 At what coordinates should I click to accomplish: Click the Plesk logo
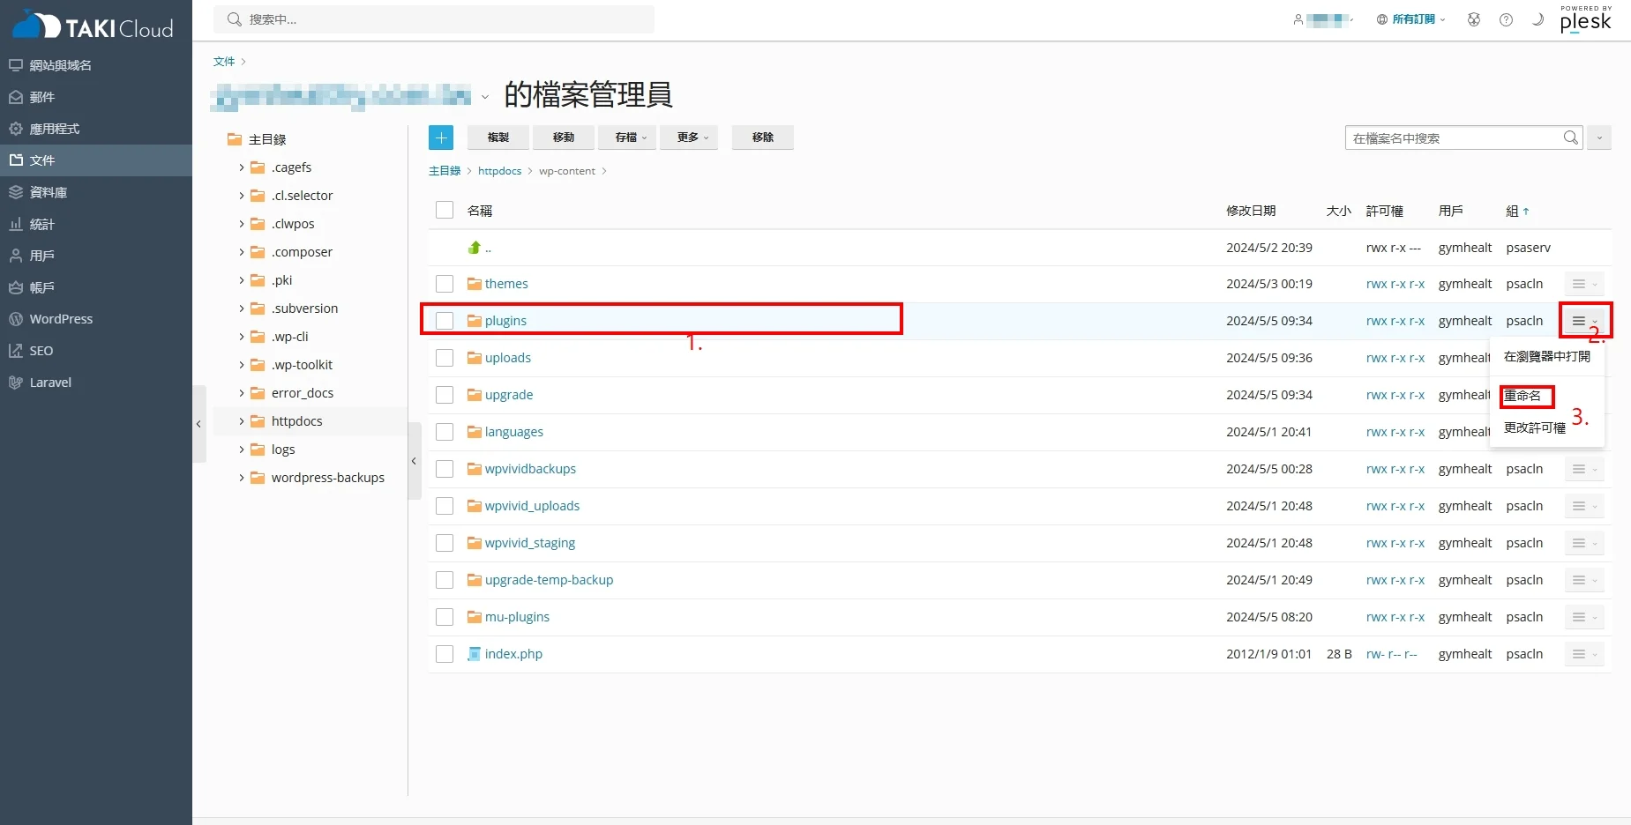point(1585,19)
